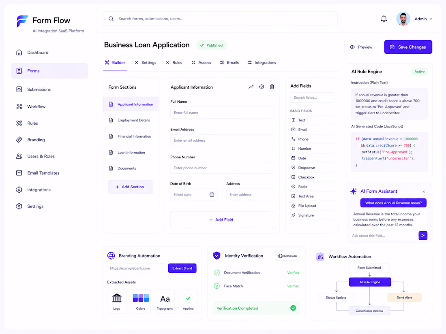Viewport: 446px width, 334px height.
Task: Click the notification bell icon
Action: [x=384, y=19]
